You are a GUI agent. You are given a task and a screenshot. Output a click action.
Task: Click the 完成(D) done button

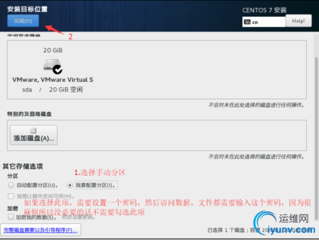point(23,21)
